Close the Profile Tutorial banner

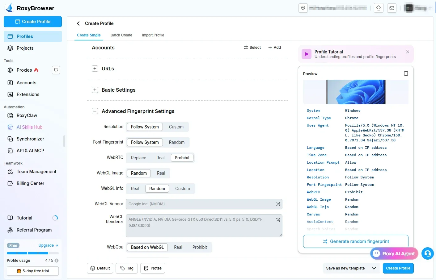408,52
